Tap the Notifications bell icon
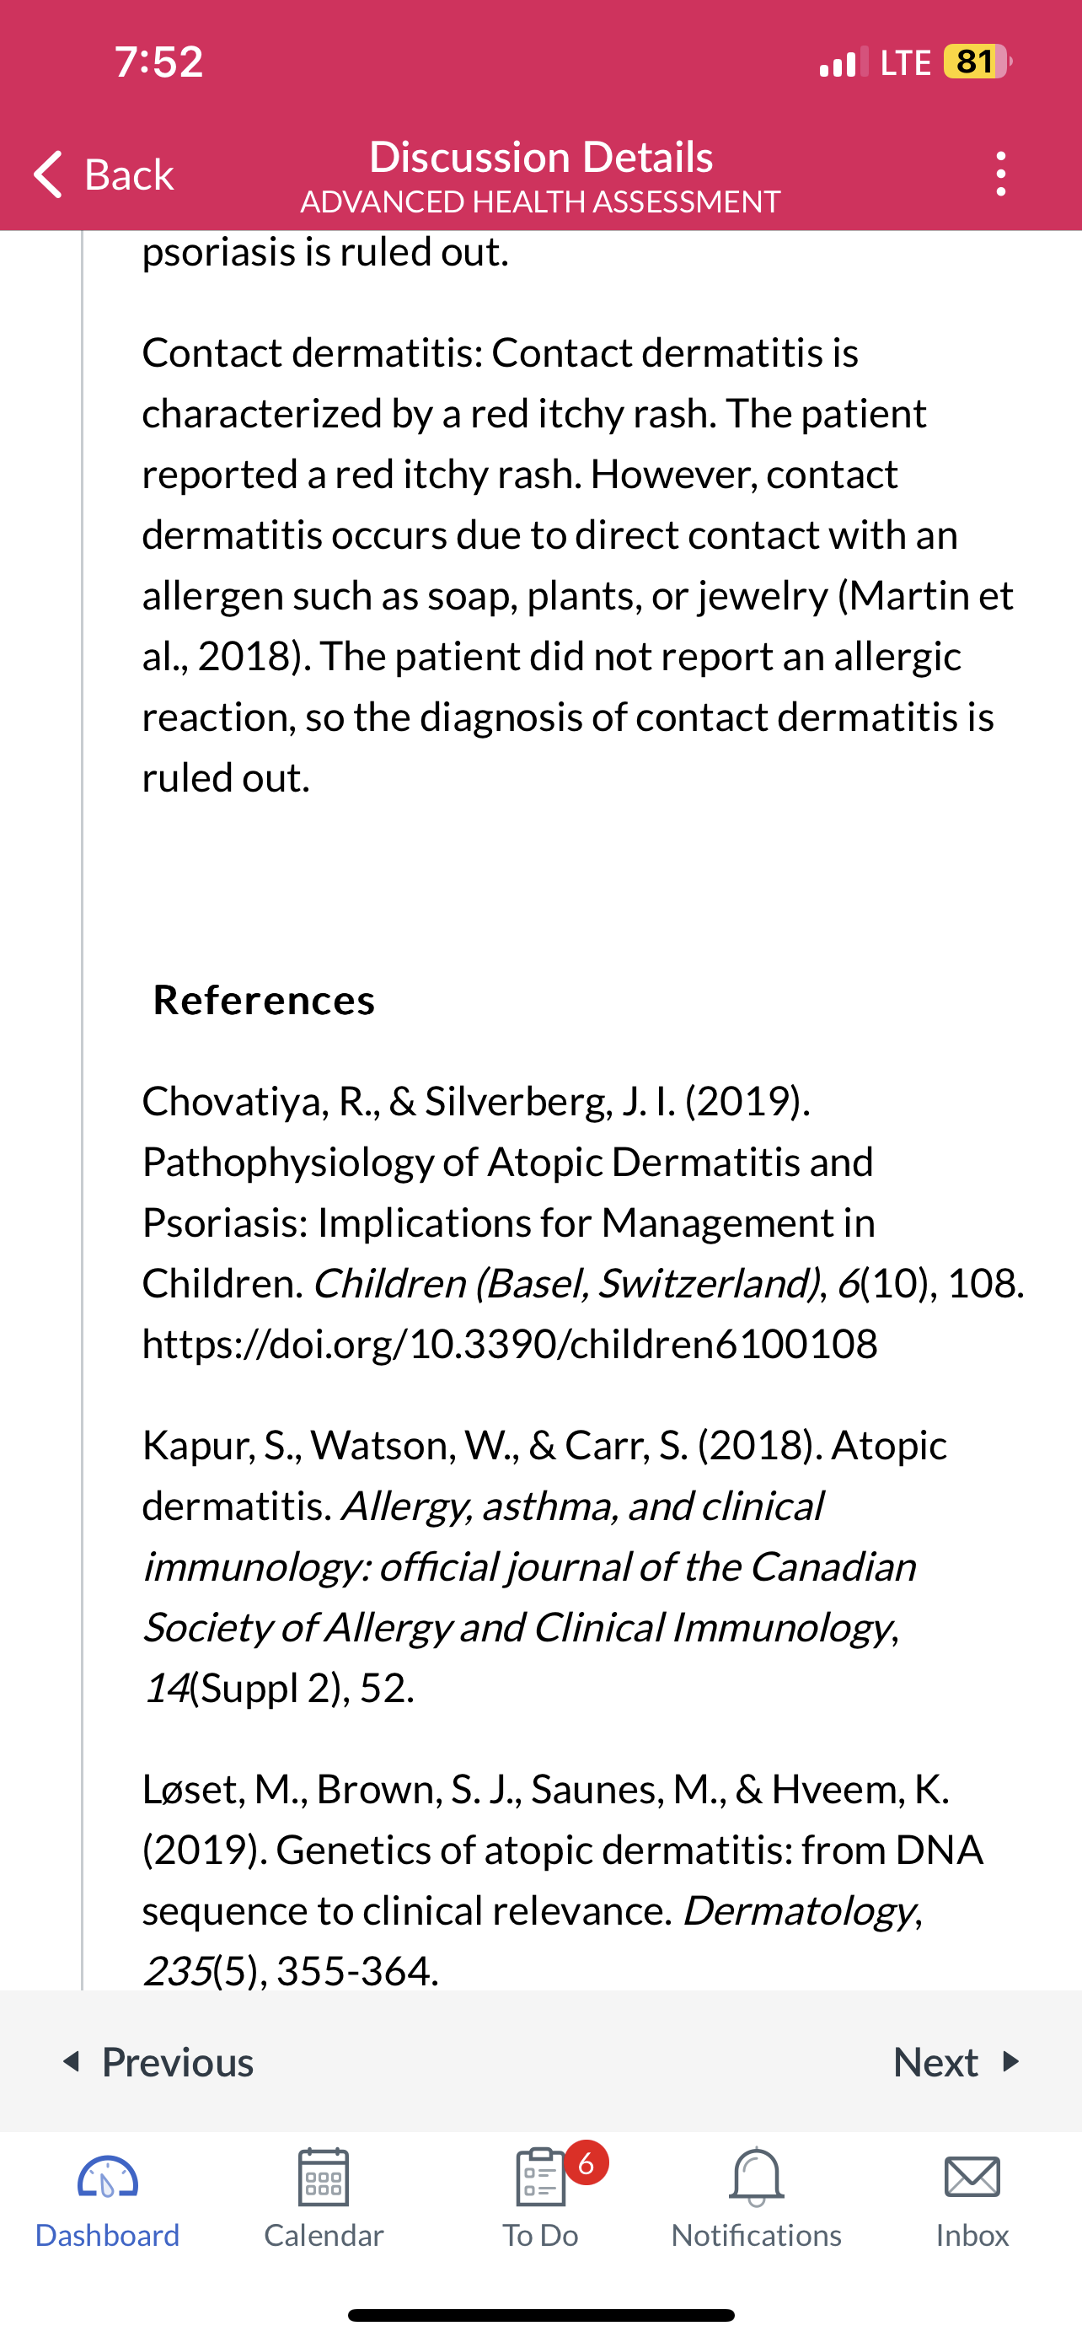 pos(756,2177)
